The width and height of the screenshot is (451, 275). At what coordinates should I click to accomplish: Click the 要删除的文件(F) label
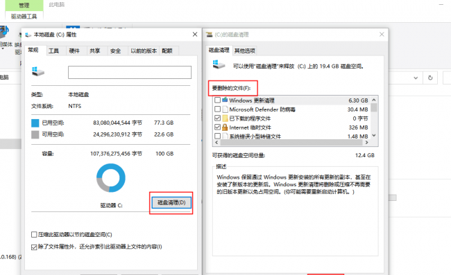pyautogui.click(x=231, y=88)
